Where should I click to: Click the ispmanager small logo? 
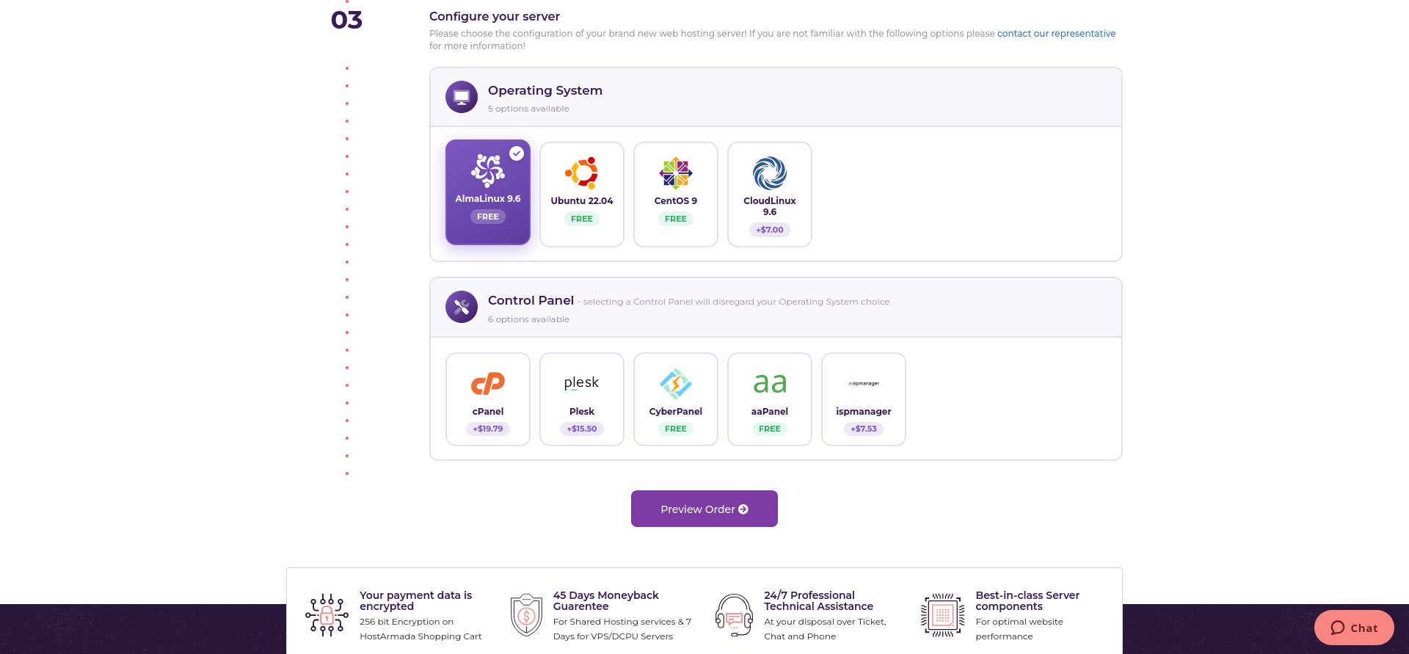tap(864, 383)
